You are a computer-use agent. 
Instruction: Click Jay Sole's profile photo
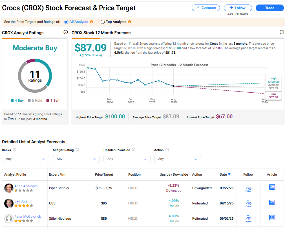[9, 203]
